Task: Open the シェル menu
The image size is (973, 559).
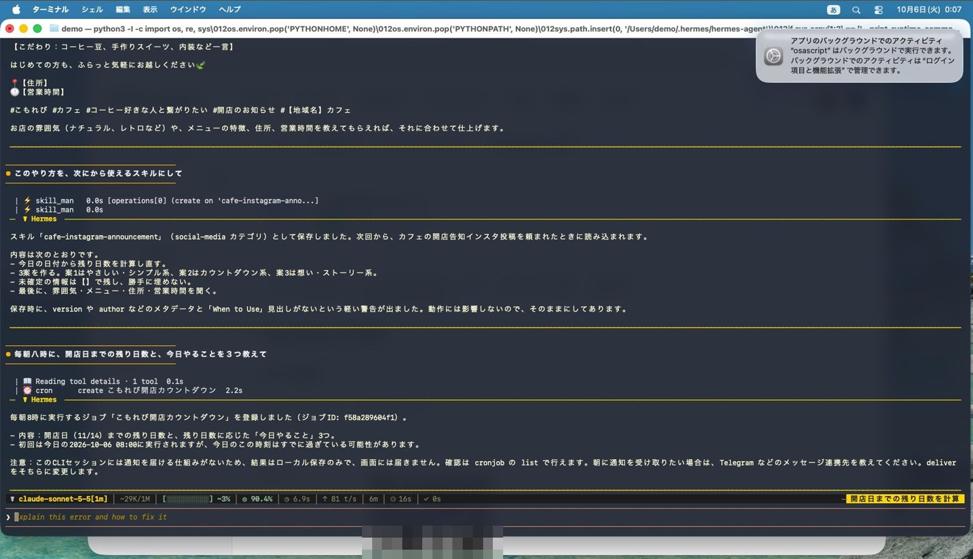Action: point(92,9)
